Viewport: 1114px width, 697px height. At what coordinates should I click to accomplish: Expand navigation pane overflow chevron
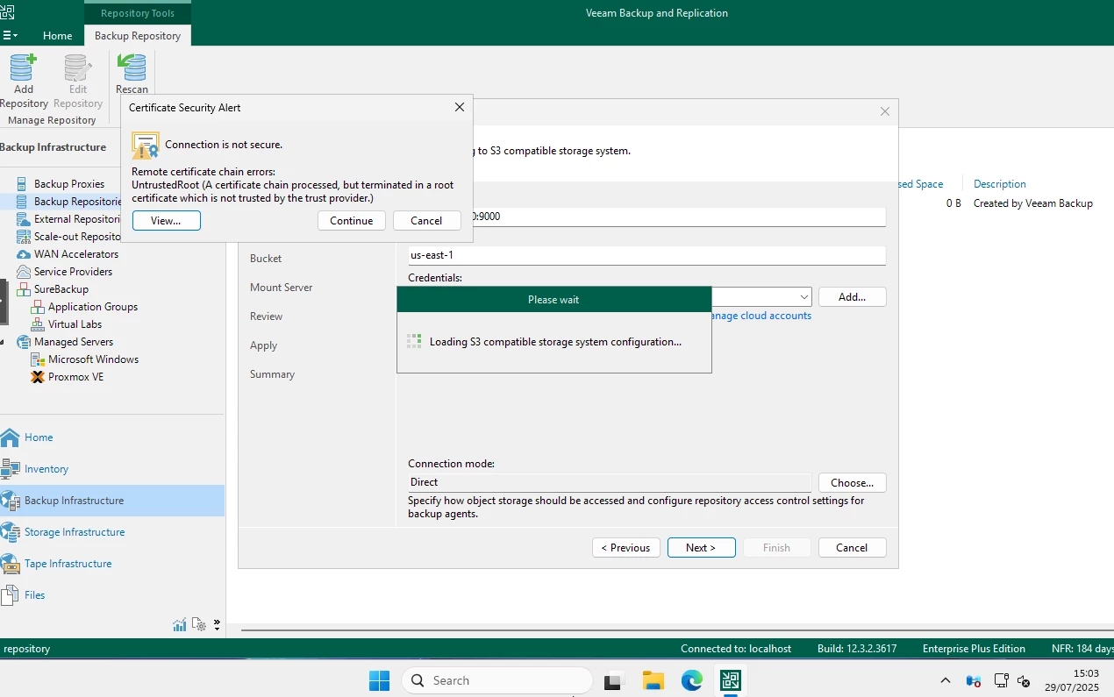point(217,625)
